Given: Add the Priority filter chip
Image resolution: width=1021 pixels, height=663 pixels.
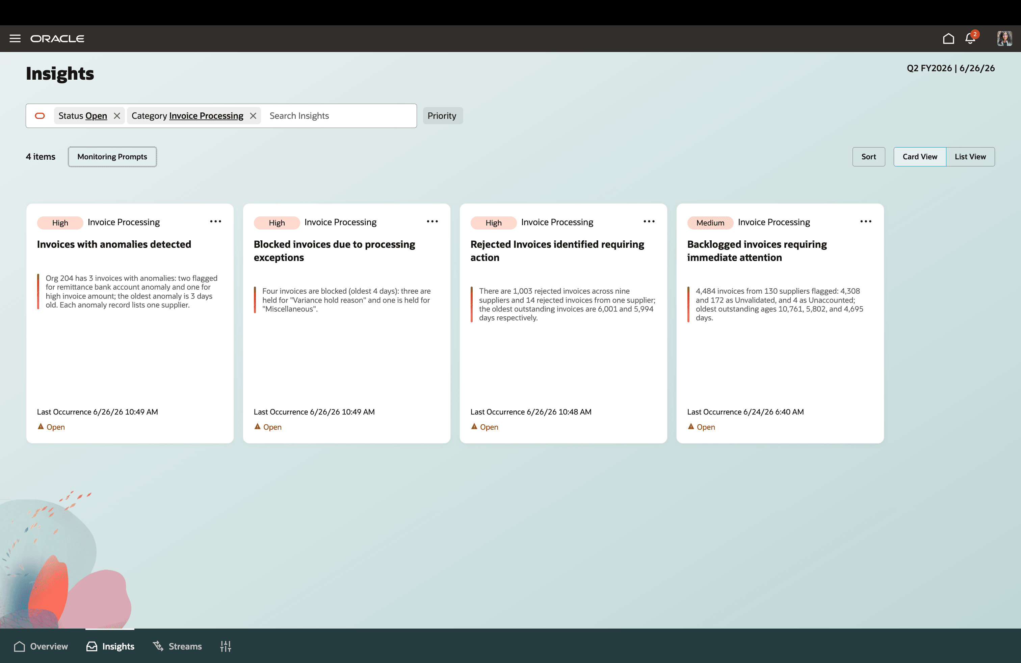Looking at the screenshot, I should (442, 116).
